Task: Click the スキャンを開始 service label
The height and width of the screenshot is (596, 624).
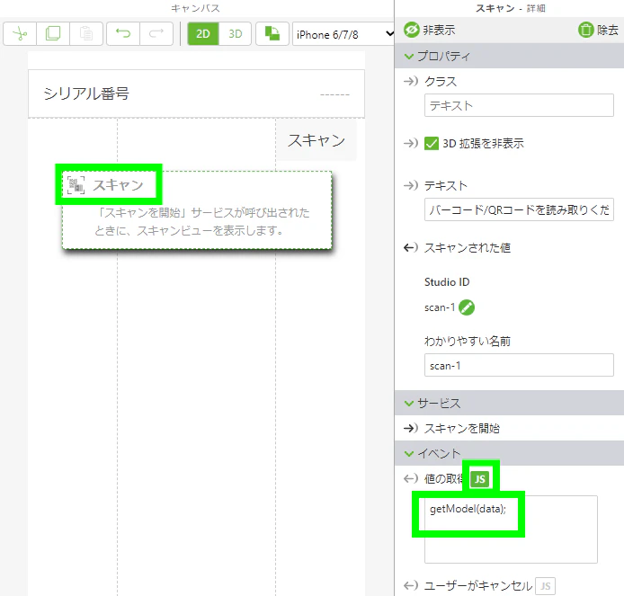Action: (x=461, y=428)
